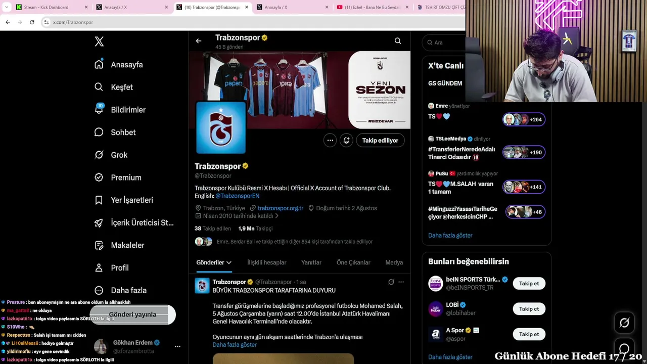Screen dimensions: 647x364
Task: Click A Spor account avatar
Action: [x=436, y=334]
